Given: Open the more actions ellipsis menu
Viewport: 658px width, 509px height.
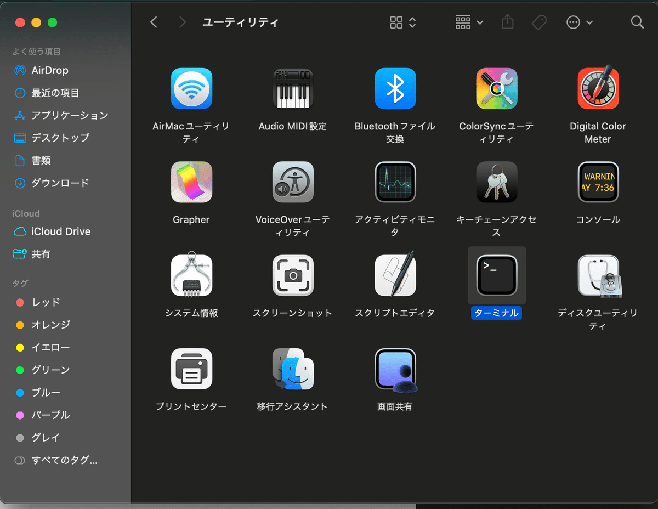Looking at the screenshot, I should [580, 22].
